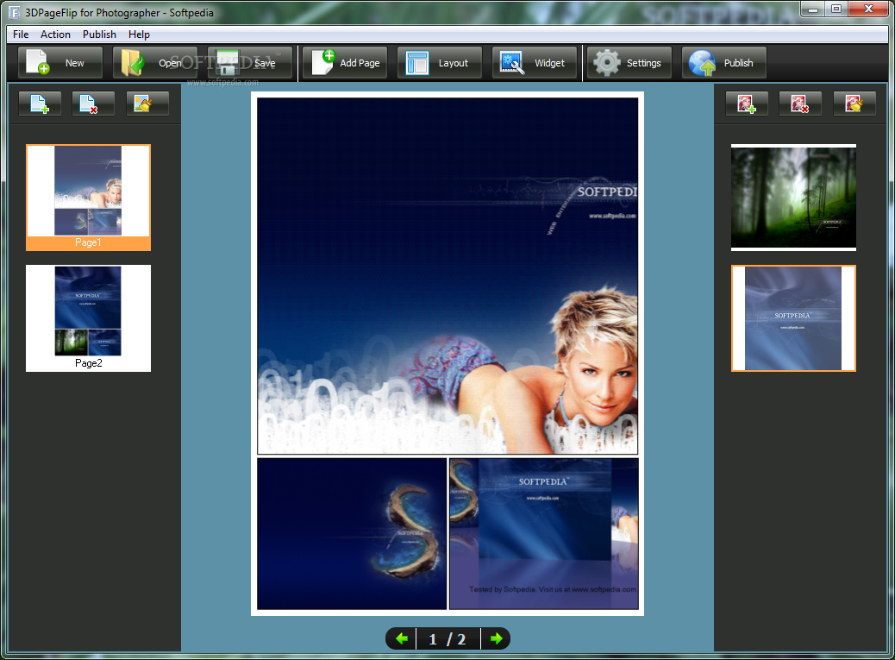895x660 pixels.
Task: Open the File menu
Action: tap(21, 35)
